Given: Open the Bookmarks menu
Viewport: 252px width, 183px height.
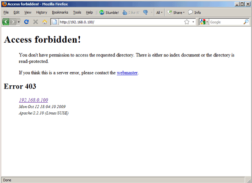Looking at the screenshot, I should [60, 12].
